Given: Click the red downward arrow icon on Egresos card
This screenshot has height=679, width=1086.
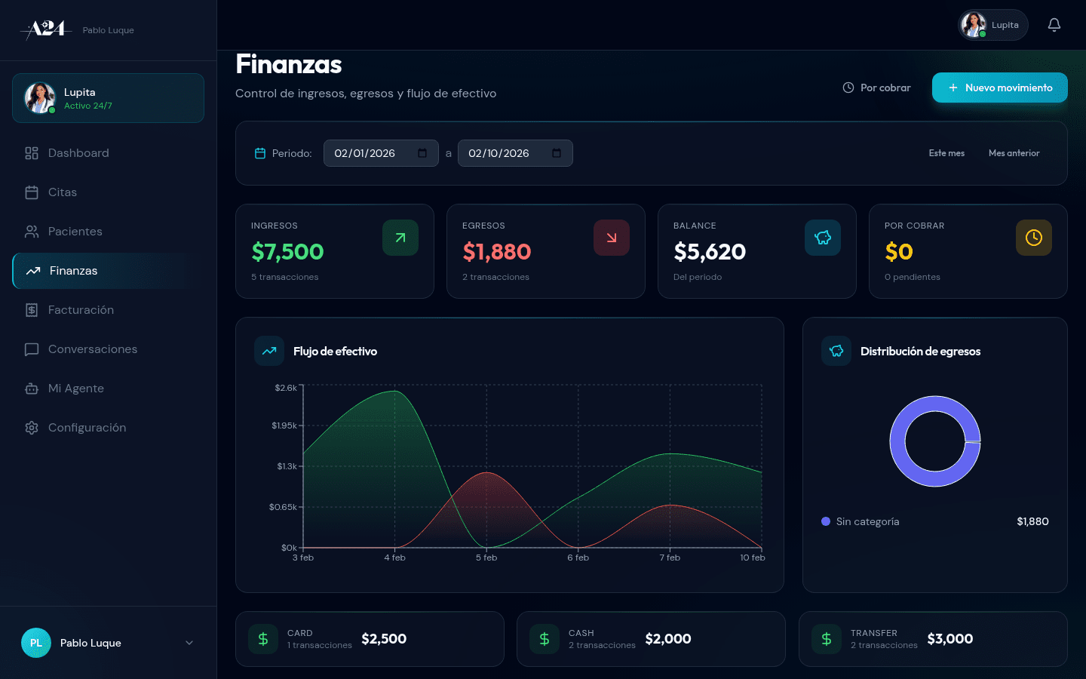Looking at the screenshot, I should coord(611,238).
